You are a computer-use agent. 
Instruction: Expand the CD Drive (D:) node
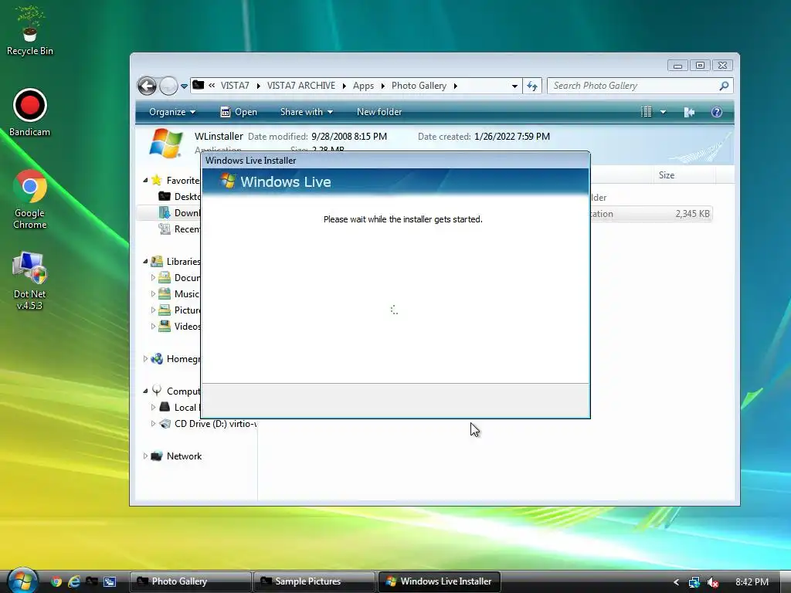154,424
